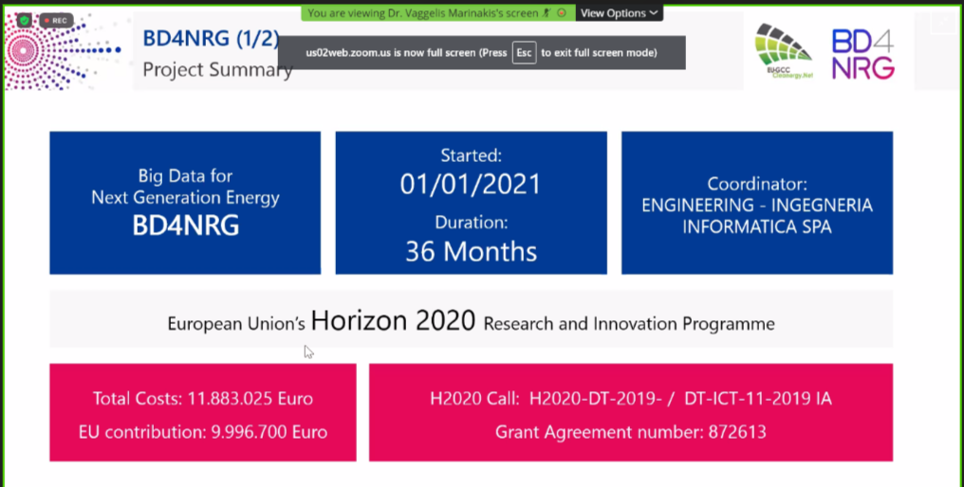This screenshot has height=487, width=964.
Task: Click 'EU contribution: 9.996.700 Euro'
Action: pyautogui.click(x=203, y=432)
